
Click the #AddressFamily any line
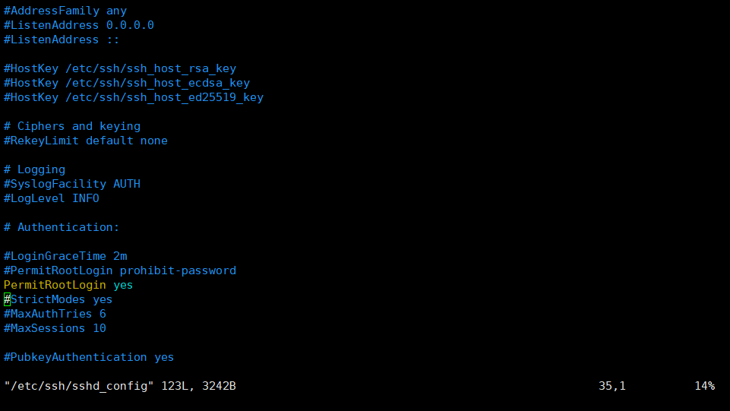(65, 11)
